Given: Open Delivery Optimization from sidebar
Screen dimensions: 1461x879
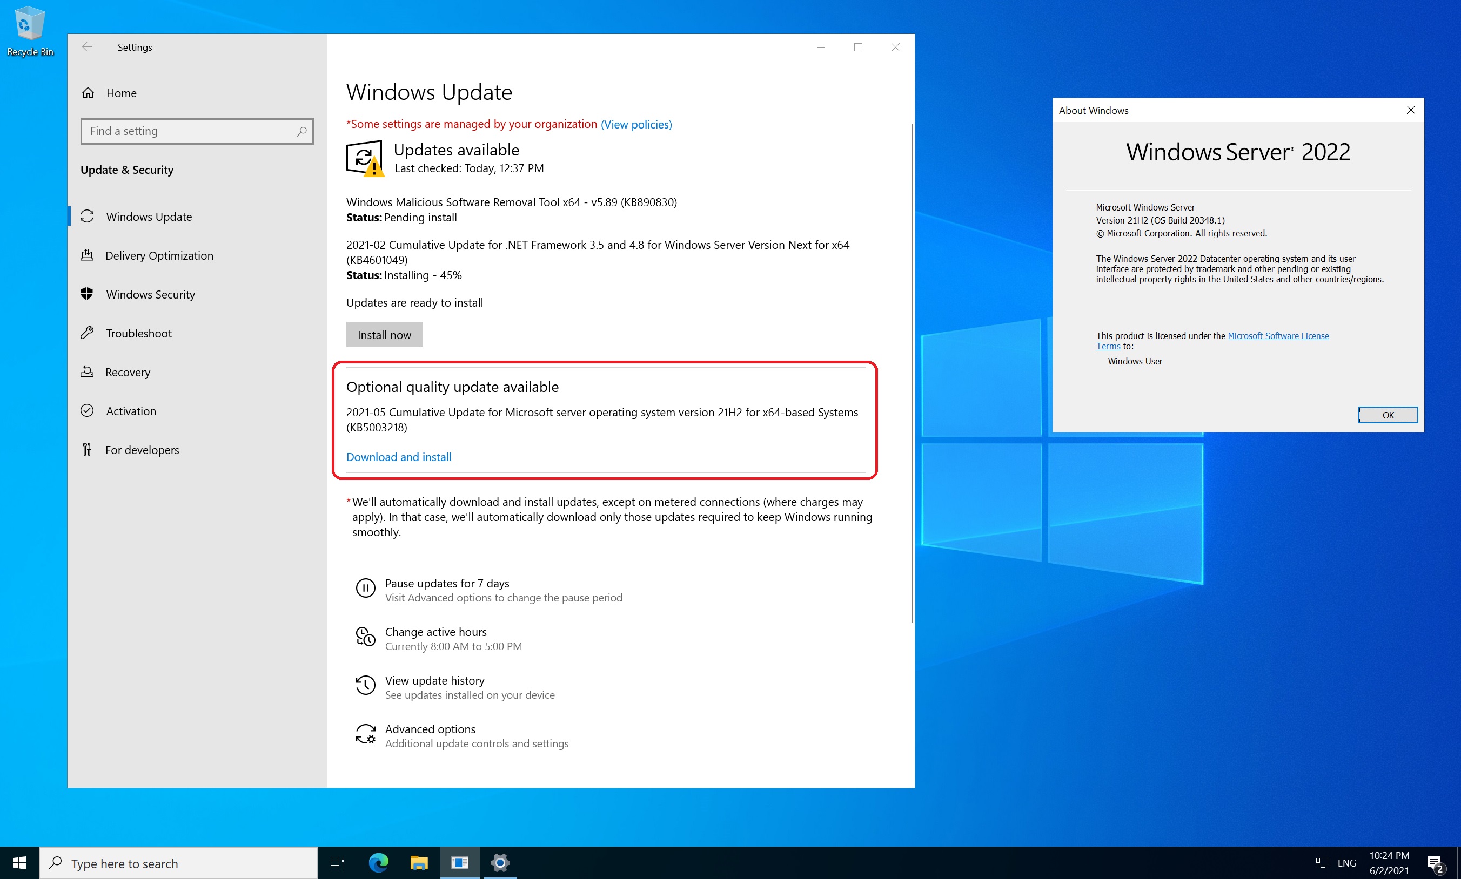Looking at the screenshot, I should tap(159, 255).
